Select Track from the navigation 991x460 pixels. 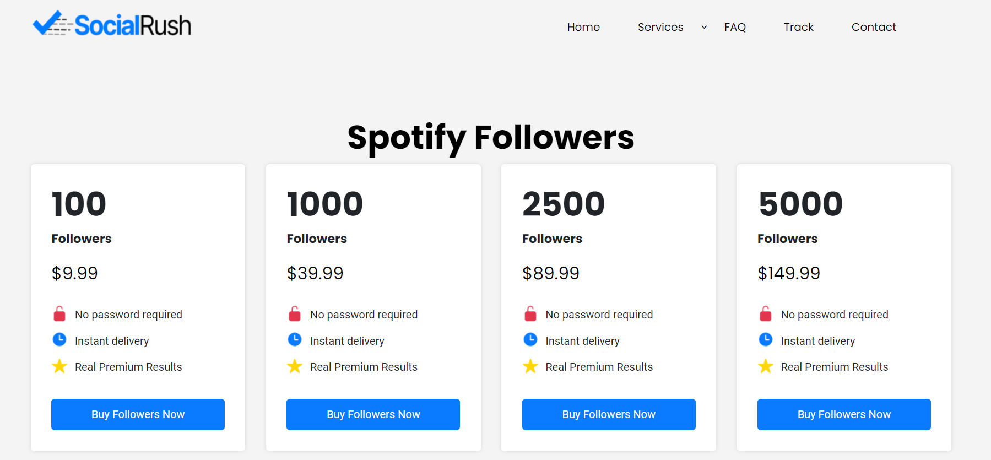[798, 26]
